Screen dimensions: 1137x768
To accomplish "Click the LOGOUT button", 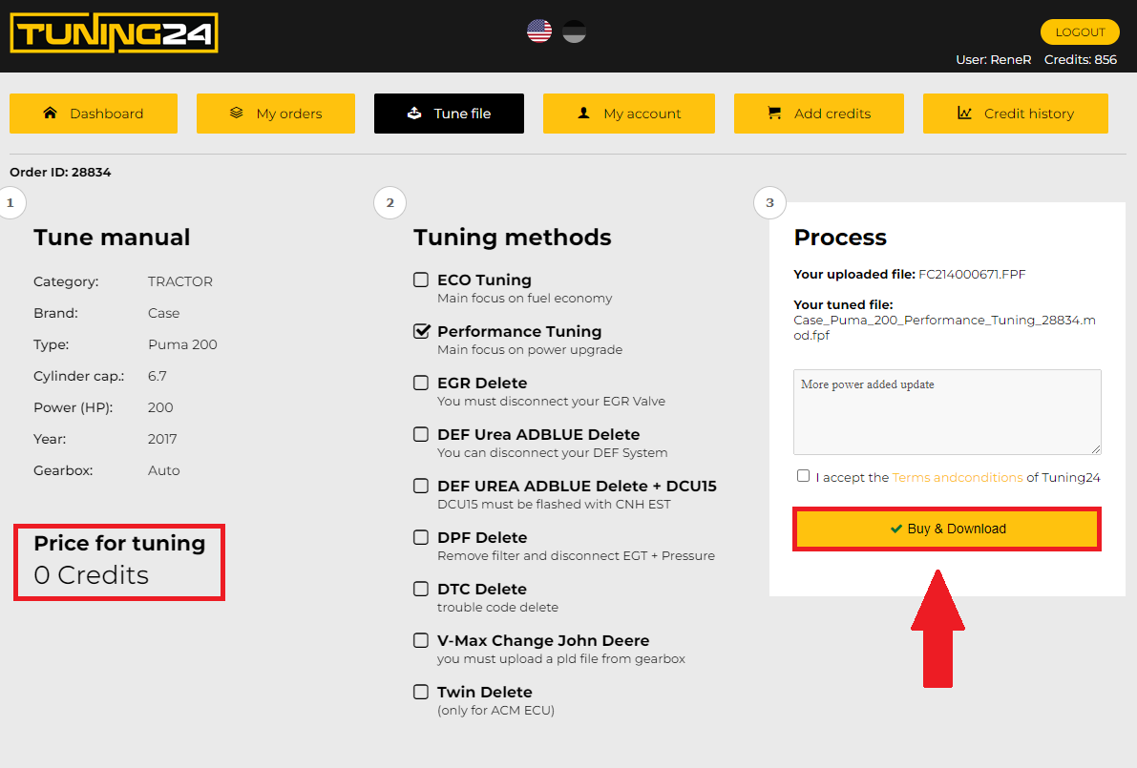I will point(1080,31).
